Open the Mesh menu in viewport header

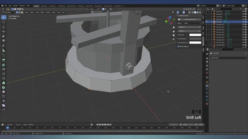pyautogui.click(x=42, y=12)
